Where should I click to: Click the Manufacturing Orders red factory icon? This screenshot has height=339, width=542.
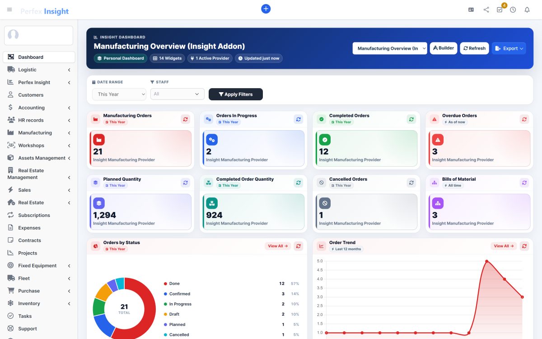pos(99,139)
